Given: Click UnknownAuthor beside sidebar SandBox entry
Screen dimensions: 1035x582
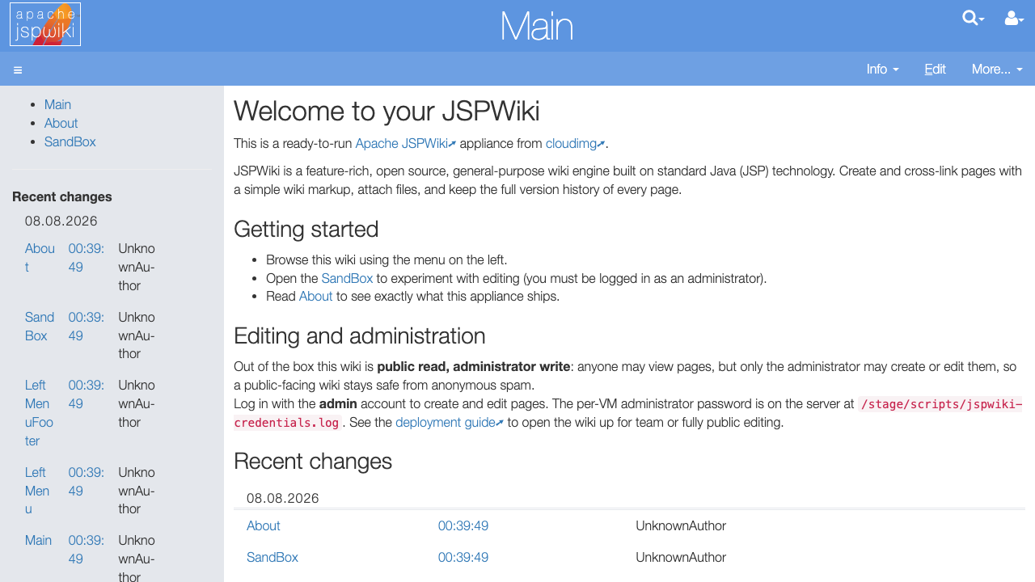Looking at the screenshot, I should (137, 335).
